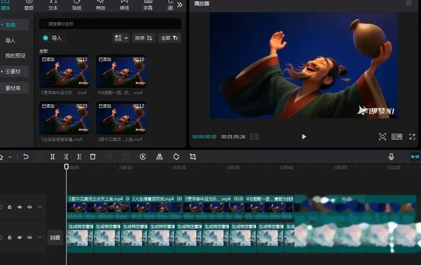The image size is (421, 265).
Task: Click the crop tool icon
Action: (193, 157)
